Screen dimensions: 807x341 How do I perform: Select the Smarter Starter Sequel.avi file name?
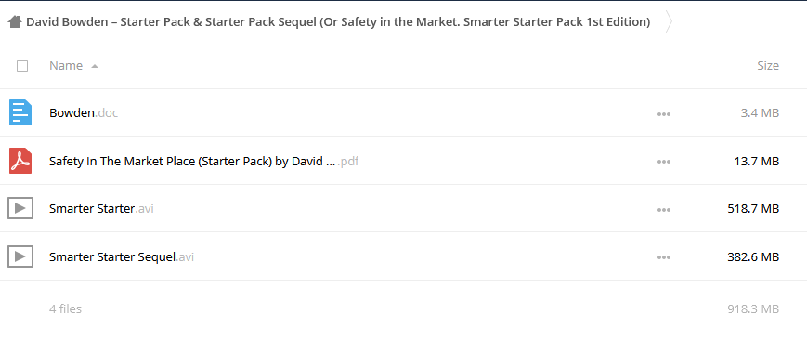[122, 256]
